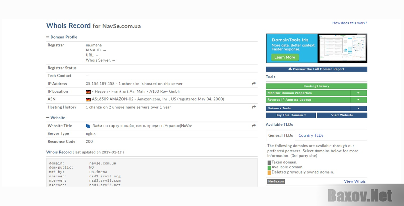Image resolution: width=404 pixels, height=206 pixels.
Task: Click the NavSe.com domain badge
Action: 276,181
